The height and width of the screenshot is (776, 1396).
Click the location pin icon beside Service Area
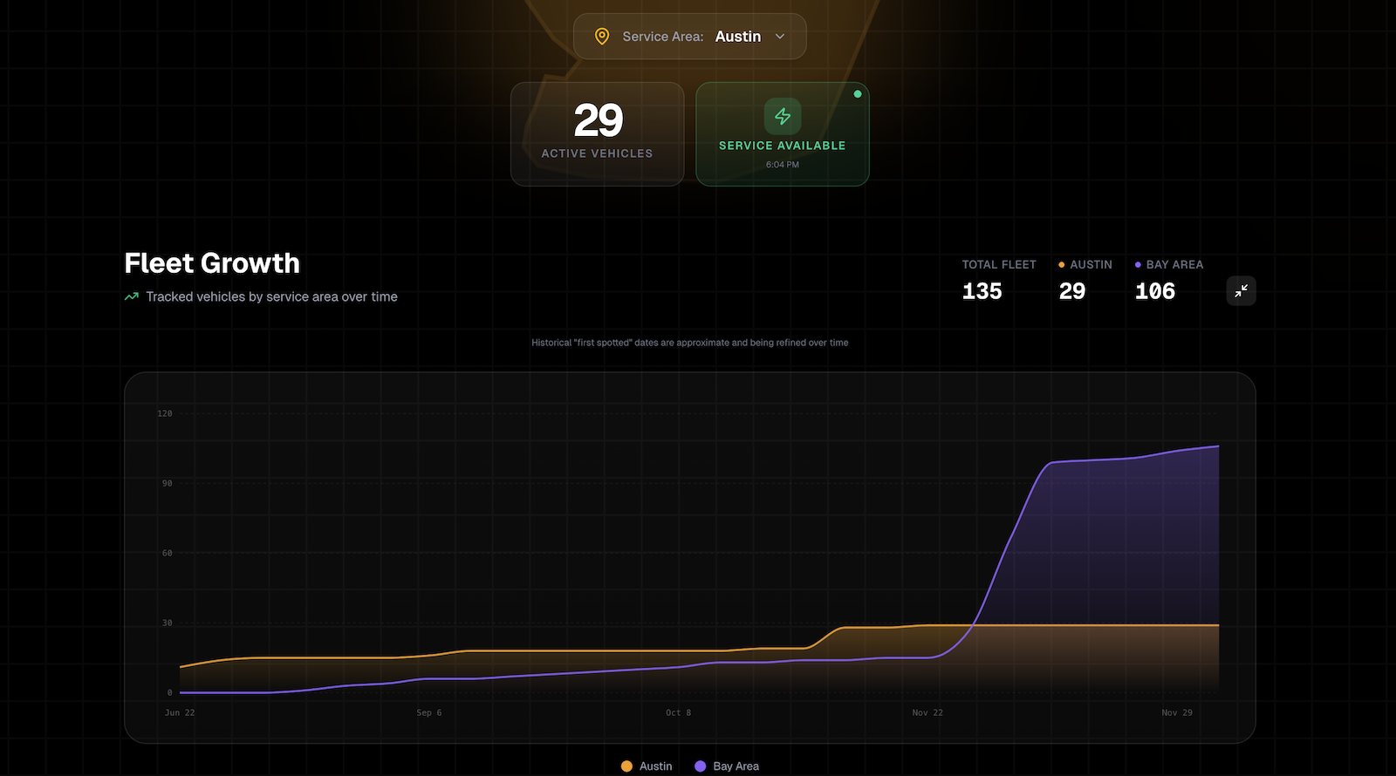point(601,37)
